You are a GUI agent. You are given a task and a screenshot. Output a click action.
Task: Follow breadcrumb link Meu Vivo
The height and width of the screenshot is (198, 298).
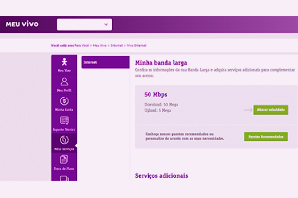pyautogui.click(x=100, y=45)
